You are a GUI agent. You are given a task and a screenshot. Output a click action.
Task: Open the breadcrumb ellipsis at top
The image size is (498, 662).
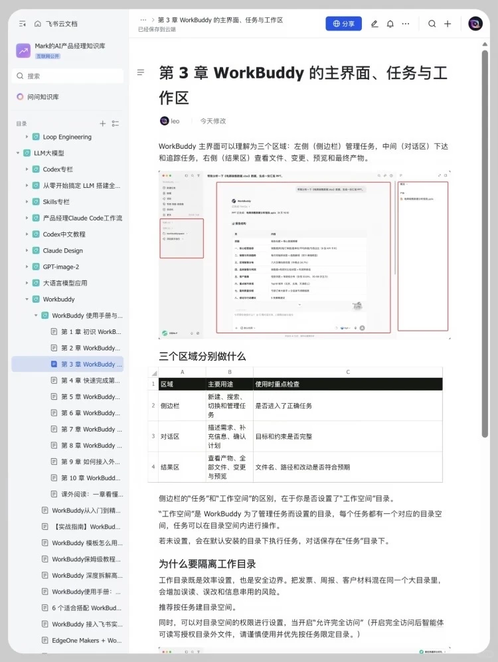point(143,20)
